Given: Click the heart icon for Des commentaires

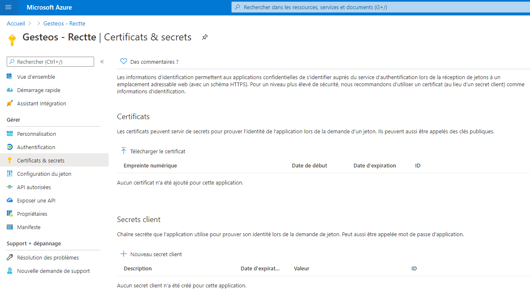Looking at the screenshot, I should click(x=123, y=62).
